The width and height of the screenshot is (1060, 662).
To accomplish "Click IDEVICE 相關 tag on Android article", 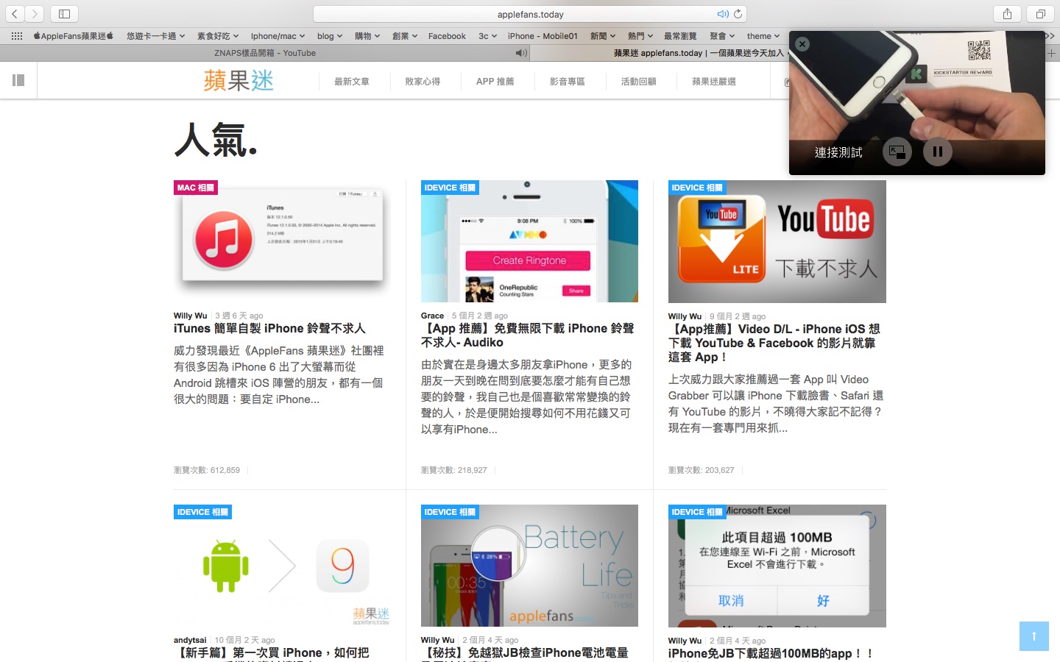I will click(x=202, y=512).
